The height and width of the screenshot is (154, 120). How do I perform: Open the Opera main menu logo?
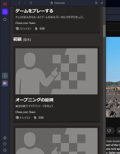[x=5, y=4]
